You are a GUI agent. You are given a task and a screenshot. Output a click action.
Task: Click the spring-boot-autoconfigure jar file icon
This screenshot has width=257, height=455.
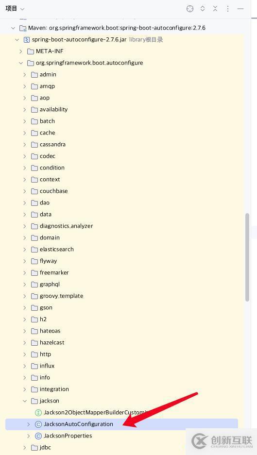(x=26, y=39)
